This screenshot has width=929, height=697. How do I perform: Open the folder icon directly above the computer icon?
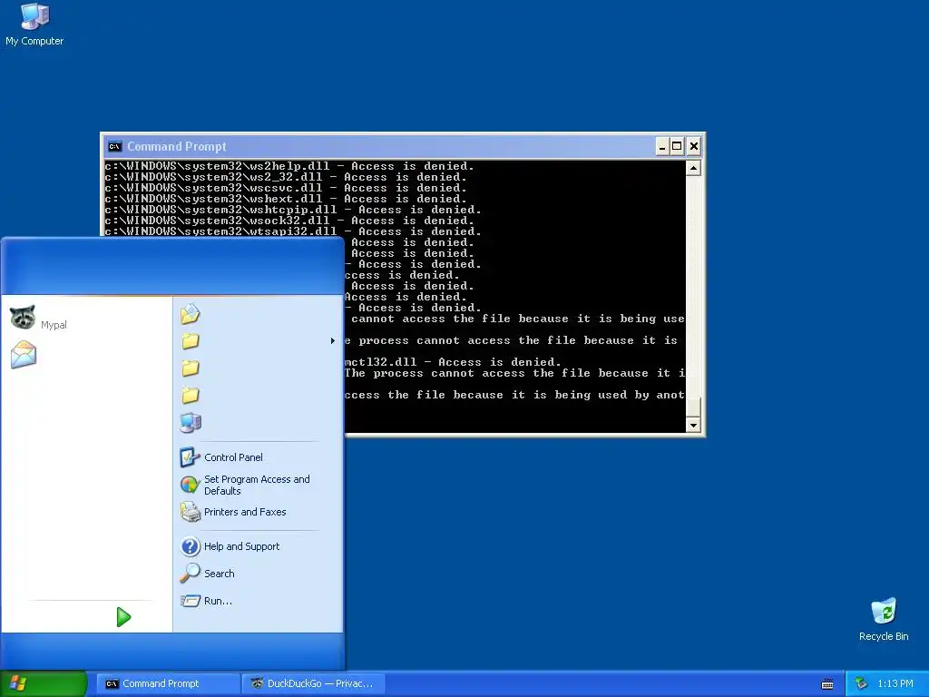point(191,396)
